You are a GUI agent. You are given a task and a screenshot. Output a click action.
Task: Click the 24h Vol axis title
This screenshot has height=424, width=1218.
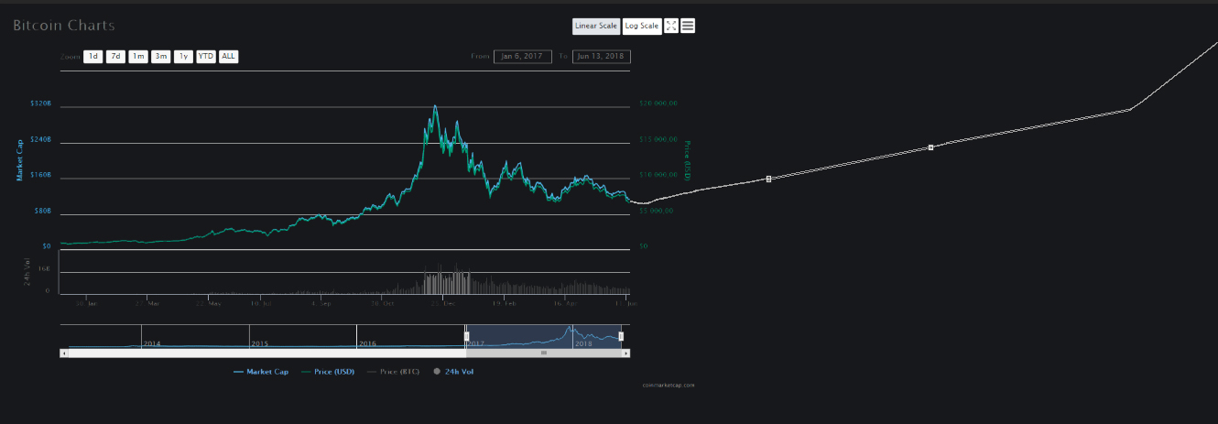(x=26, y=273)
